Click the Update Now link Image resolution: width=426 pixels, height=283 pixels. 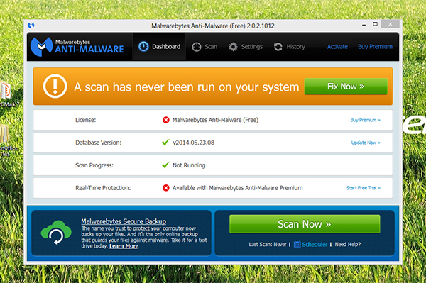click(366, 143)
